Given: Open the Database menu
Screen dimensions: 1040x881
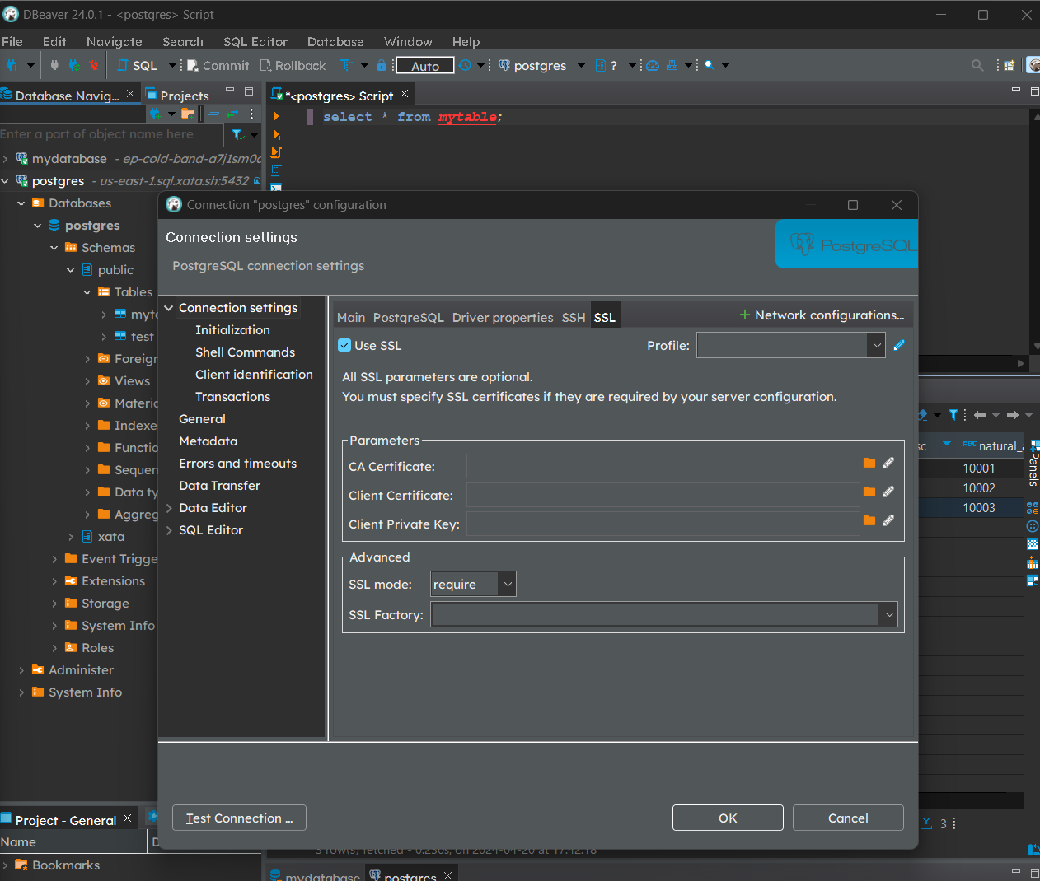Looking at the screenshot, I should click(x=335, y=42).
